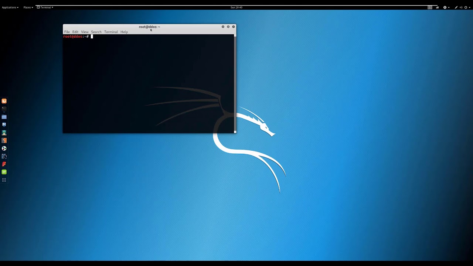The width and height of the screenshot is (473, 266).
Task: Open the circular arrow icon in top bar
Action: (x=445, y=7)
